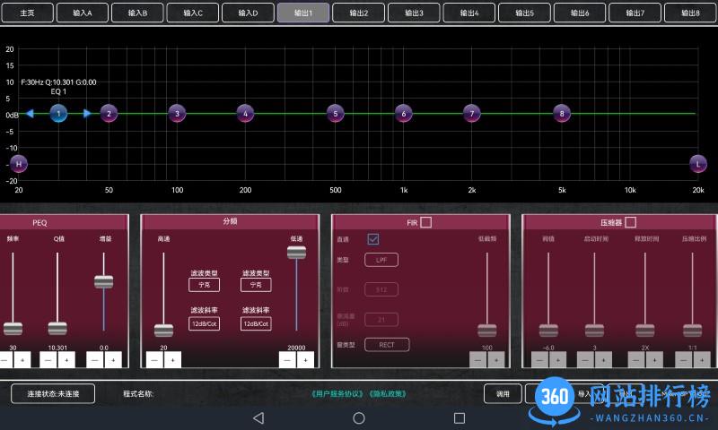Click the 调用 recall button

503,393
